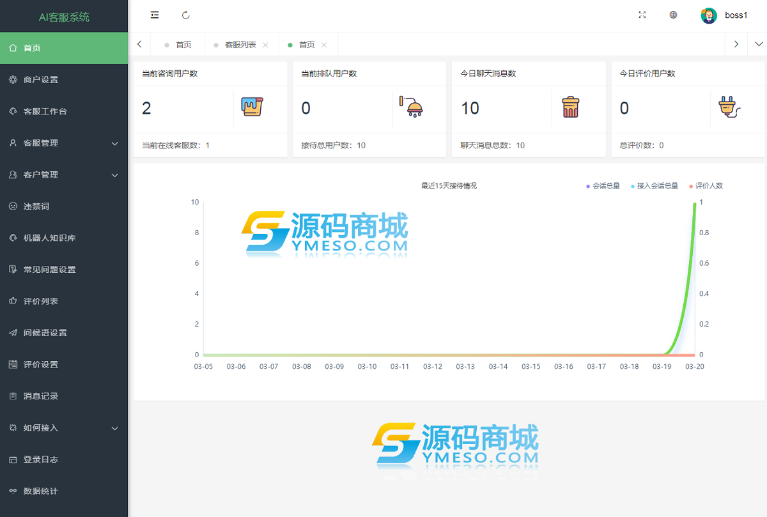Click the users icon beside 客户管理
Viewport: 767px width, 517px height.
[x=13, y=174]
